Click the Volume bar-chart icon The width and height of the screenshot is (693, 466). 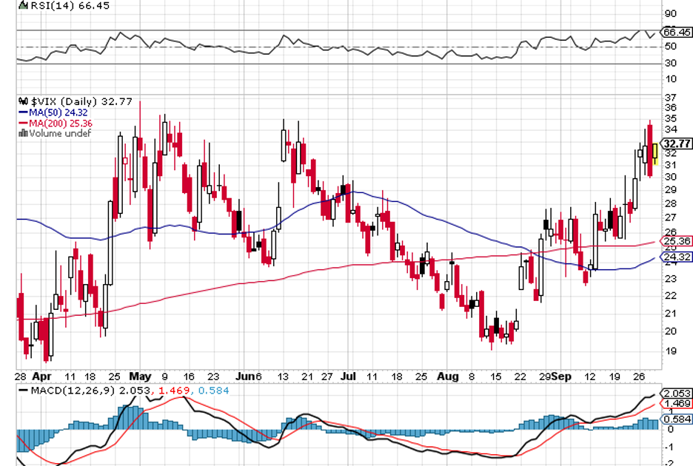click(x=23, y=133)
